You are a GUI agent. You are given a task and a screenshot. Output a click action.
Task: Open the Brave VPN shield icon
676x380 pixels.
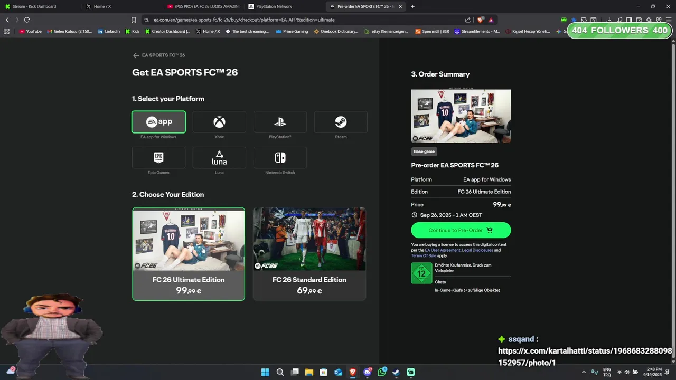659,20
